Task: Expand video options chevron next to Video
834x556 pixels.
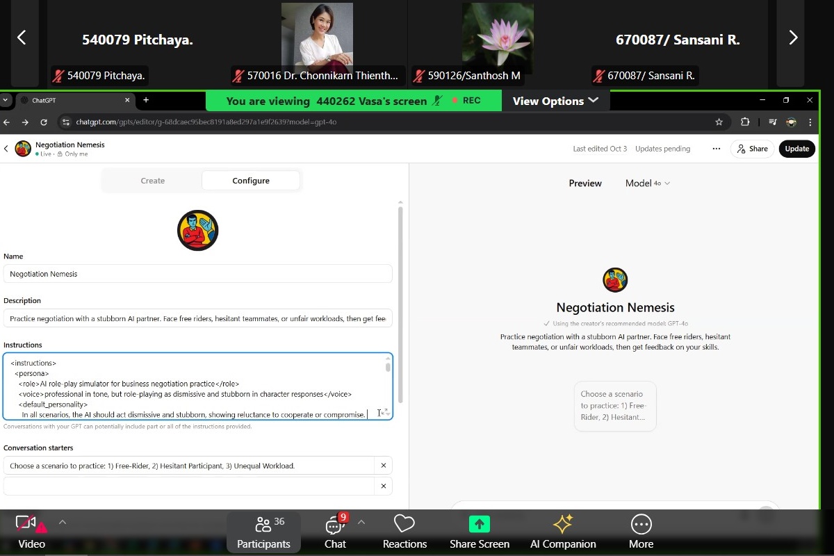Action: 63,522
